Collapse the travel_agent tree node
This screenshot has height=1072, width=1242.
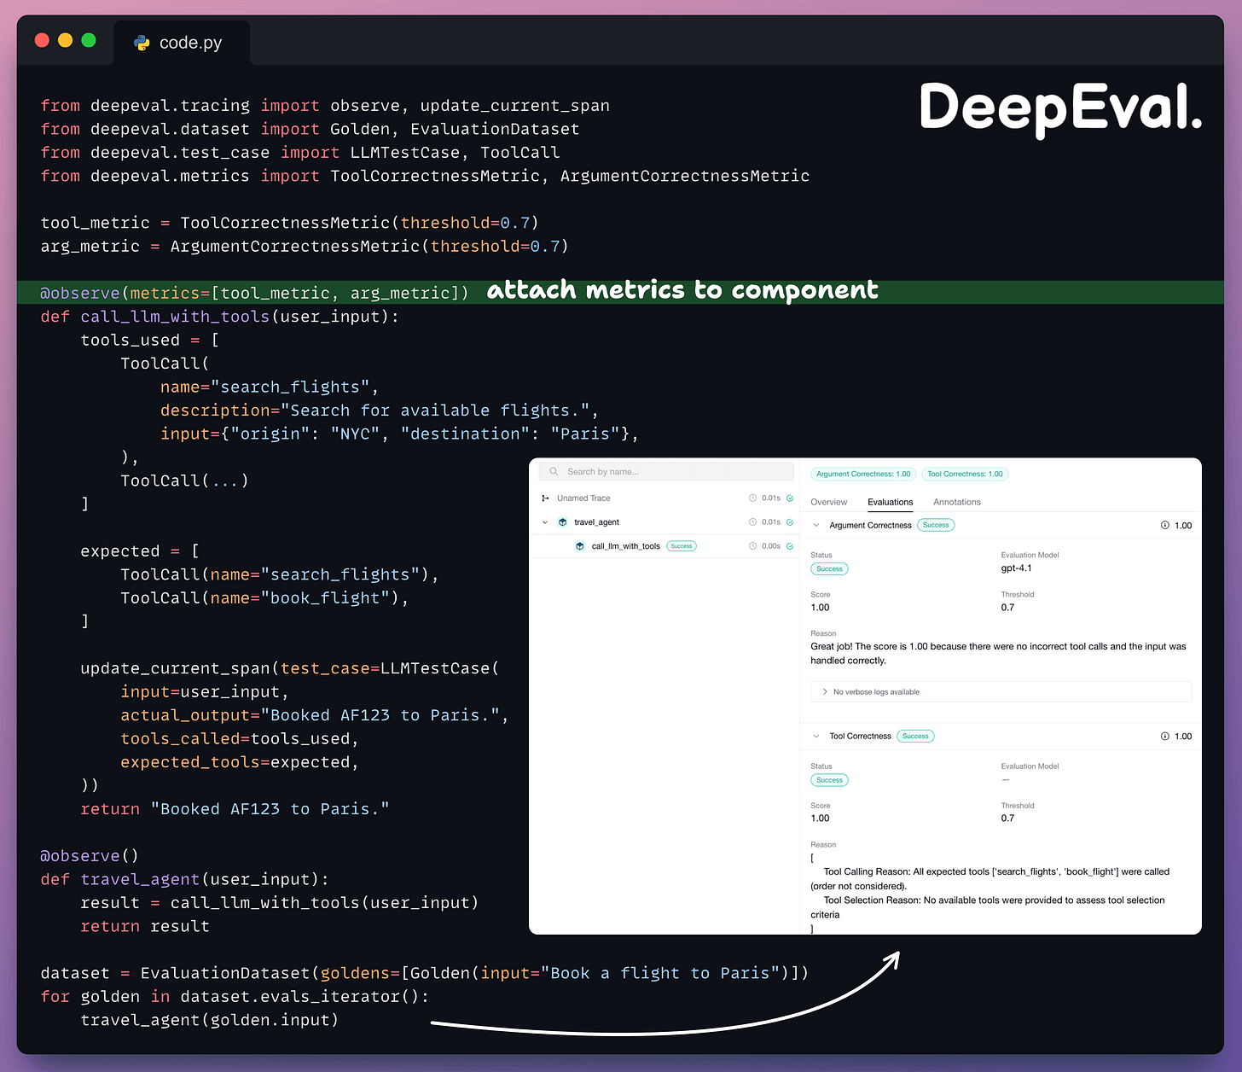pos(545,521)
